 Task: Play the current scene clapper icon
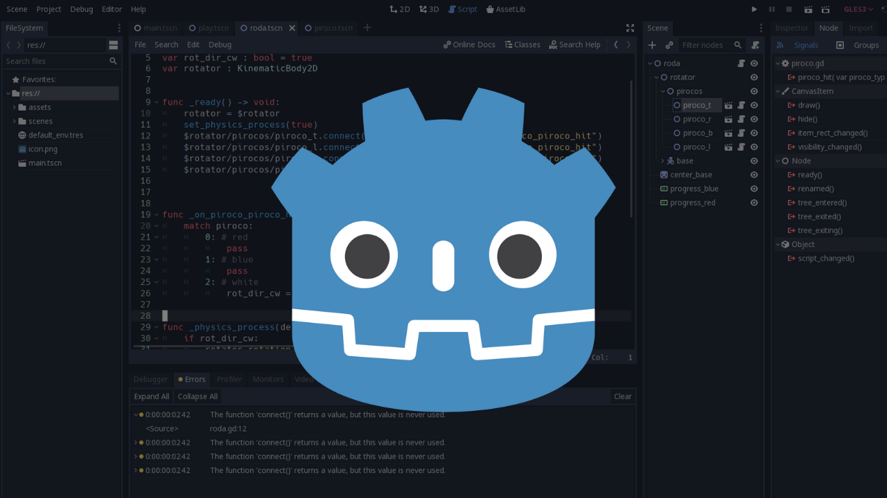(x=808, y=9)
